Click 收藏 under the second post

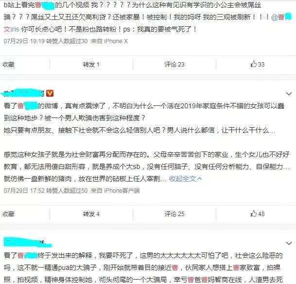8,214
